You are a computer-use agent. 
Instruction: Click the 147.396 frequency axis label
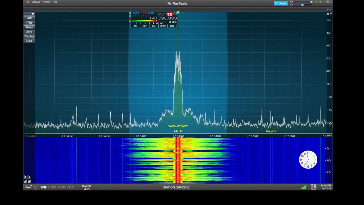point(215,136)
